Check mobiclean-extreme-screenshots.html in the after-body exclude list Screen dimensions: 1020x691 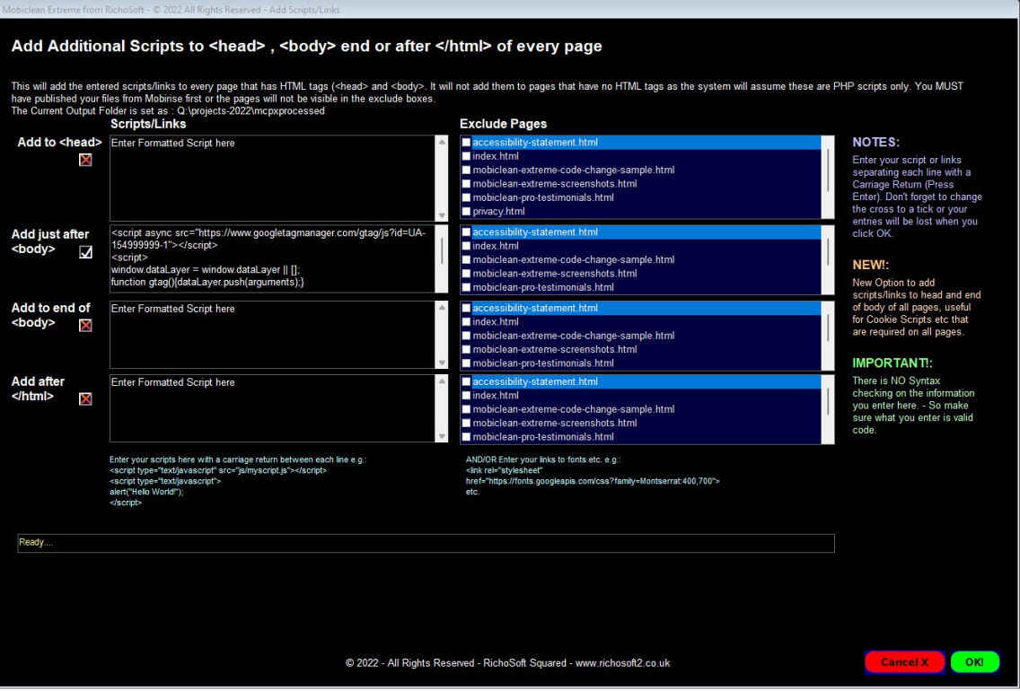[x=466, y=274]
